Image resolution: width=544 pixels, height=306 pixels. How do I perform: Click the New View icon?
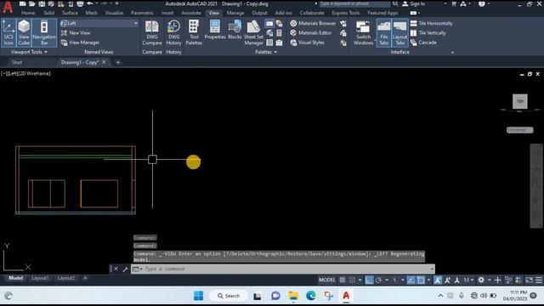(x=65, y=32)
